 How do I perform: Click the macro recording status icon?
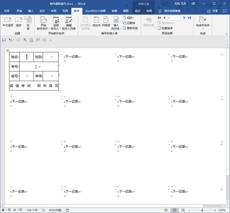[x=67, y=210]
